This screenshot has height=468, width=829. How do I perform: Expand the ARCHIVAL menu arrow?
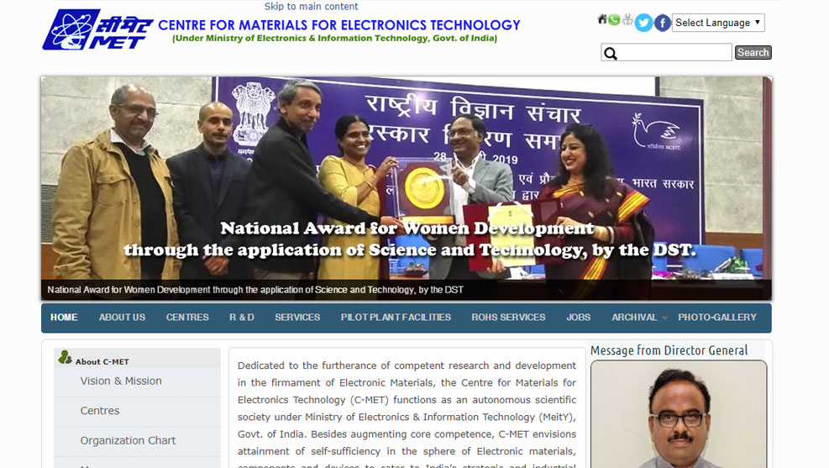[x=664, y=318]
